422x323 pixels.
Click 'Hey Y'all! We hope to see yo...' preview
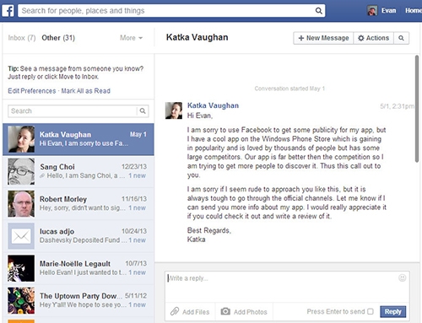pyautogui.click(x=83, y=304)
